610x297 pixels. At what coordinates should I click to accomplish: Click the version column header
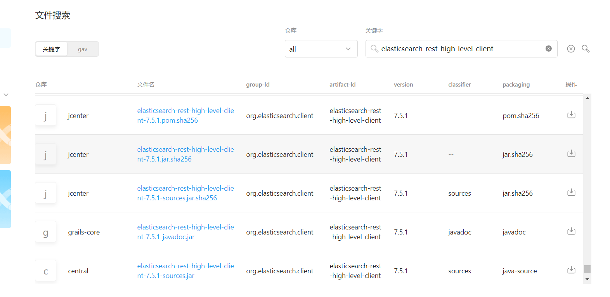[403, 84]
